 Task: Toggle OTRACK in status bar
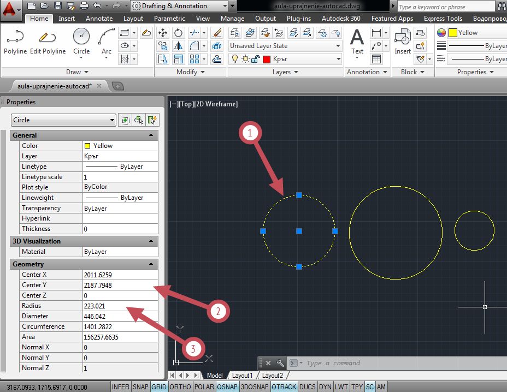click(x=284, y=387)
